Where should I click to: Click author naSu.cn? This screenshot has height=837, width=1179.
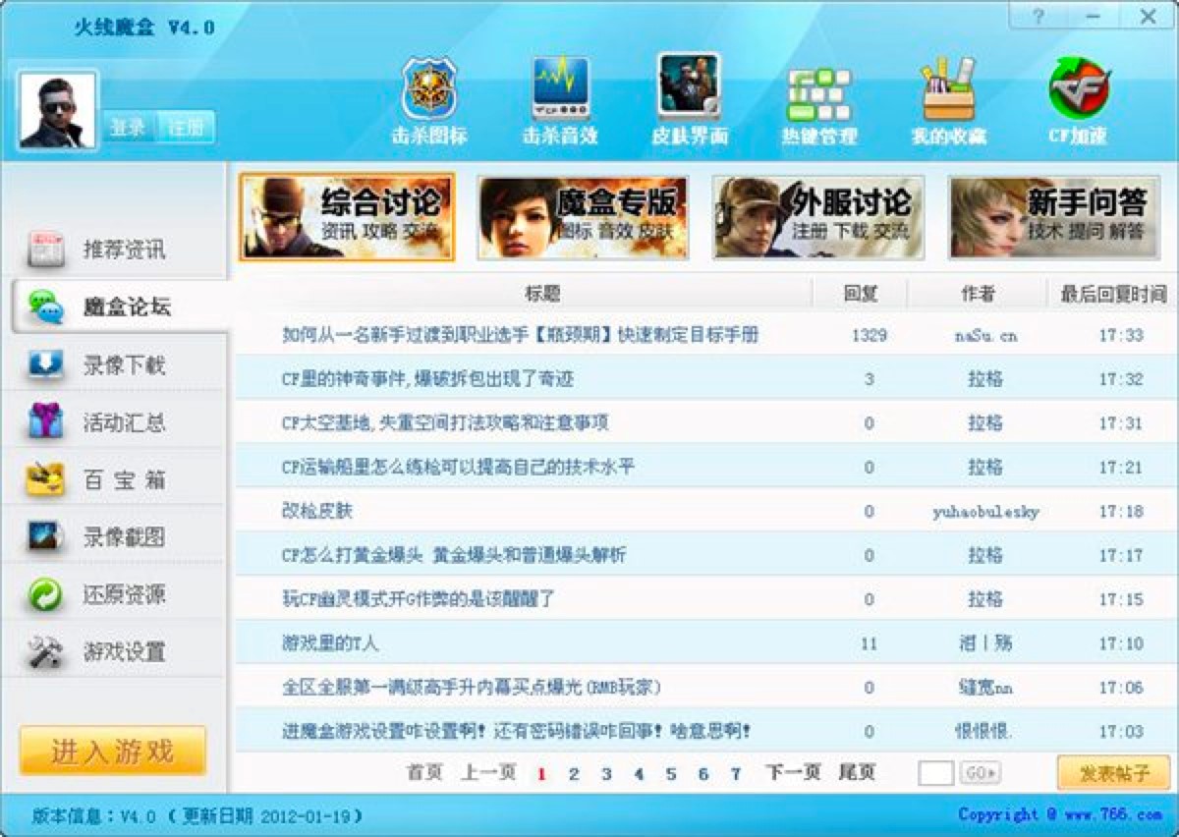pos(985,336)
